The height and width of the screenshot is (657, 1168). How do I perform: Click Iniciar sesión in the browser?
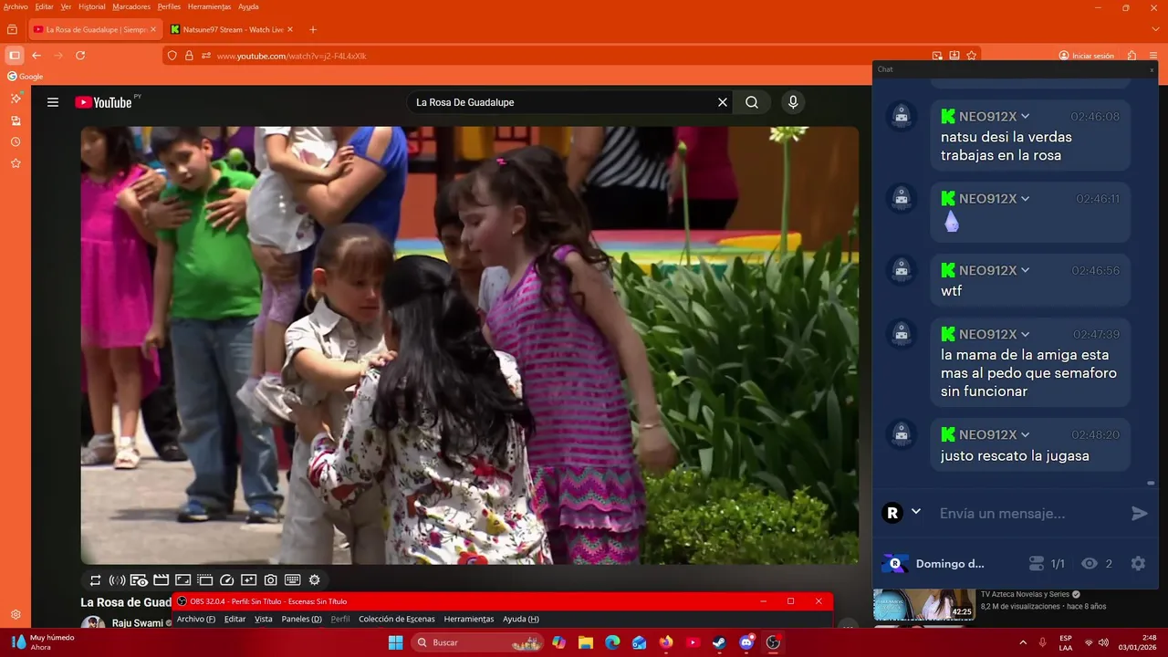(x=1087, y=56)
